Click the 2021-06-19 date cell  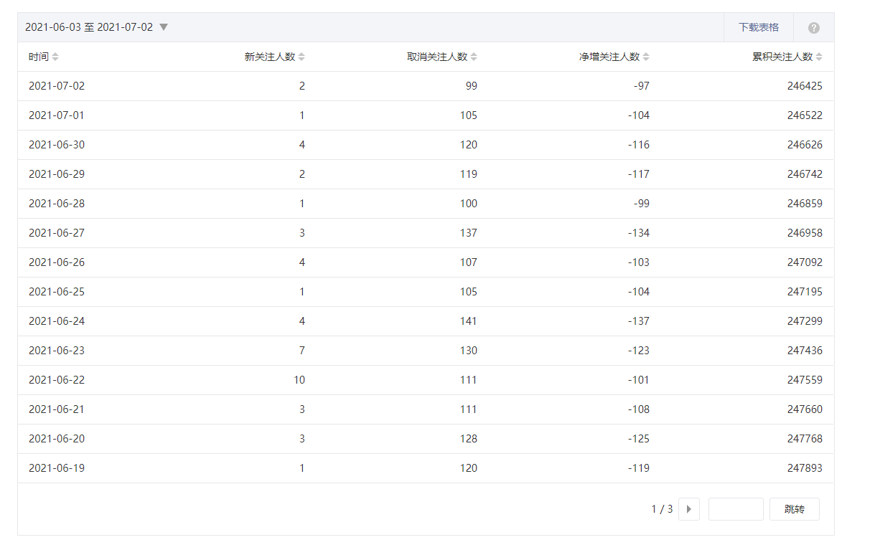pyautogui.click(x=57, y=468)
